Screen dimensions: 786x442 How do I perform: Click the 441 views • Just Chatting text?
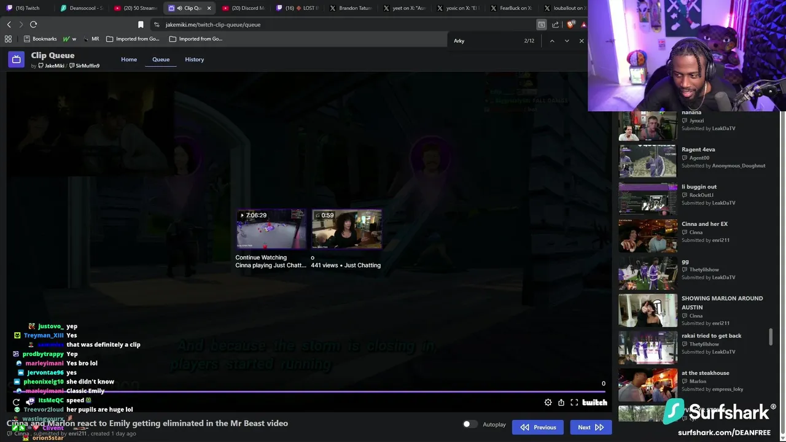(x=346, y=265)
